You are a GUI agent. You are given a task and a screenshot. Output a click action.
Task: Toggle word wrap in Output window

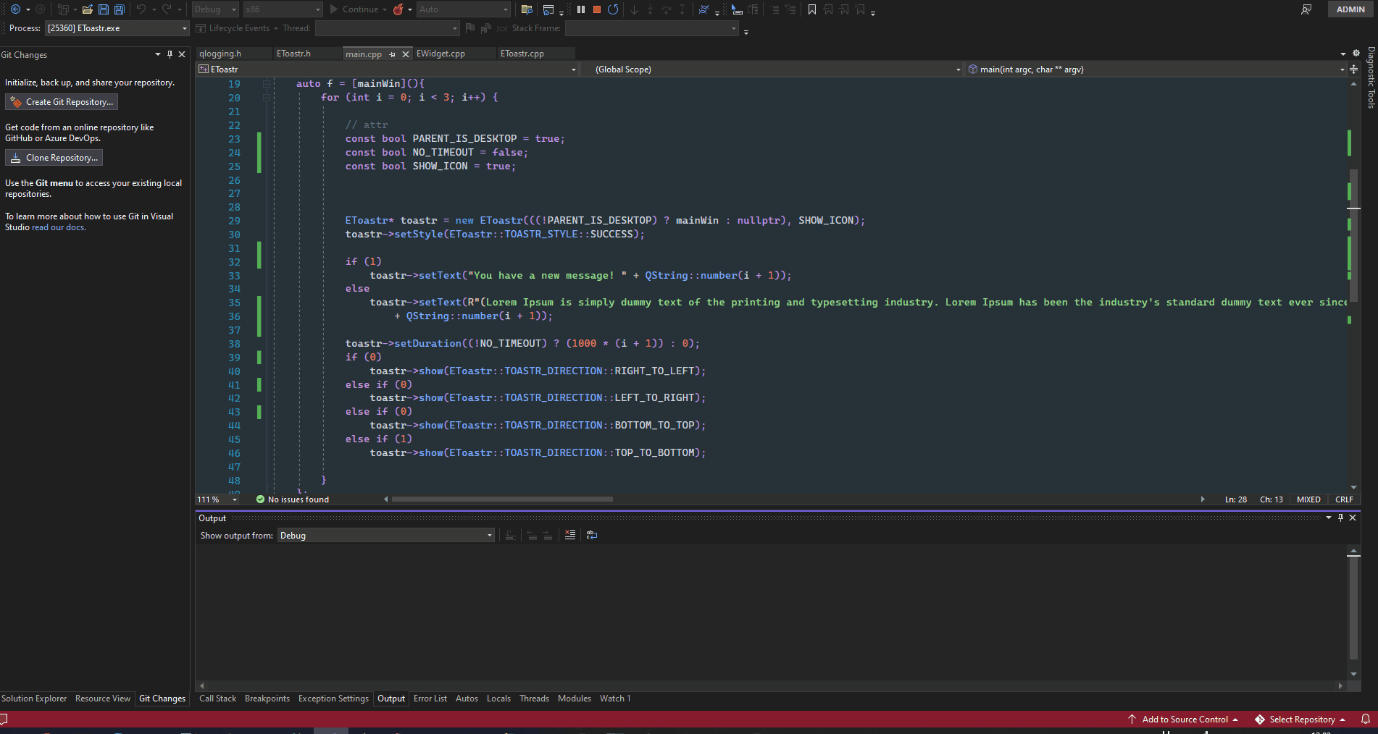[x=592, y=535]
